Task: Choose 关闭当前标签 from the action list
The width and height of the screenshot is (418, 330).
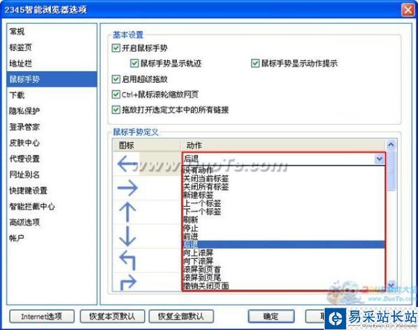Action: coord(284,178)
